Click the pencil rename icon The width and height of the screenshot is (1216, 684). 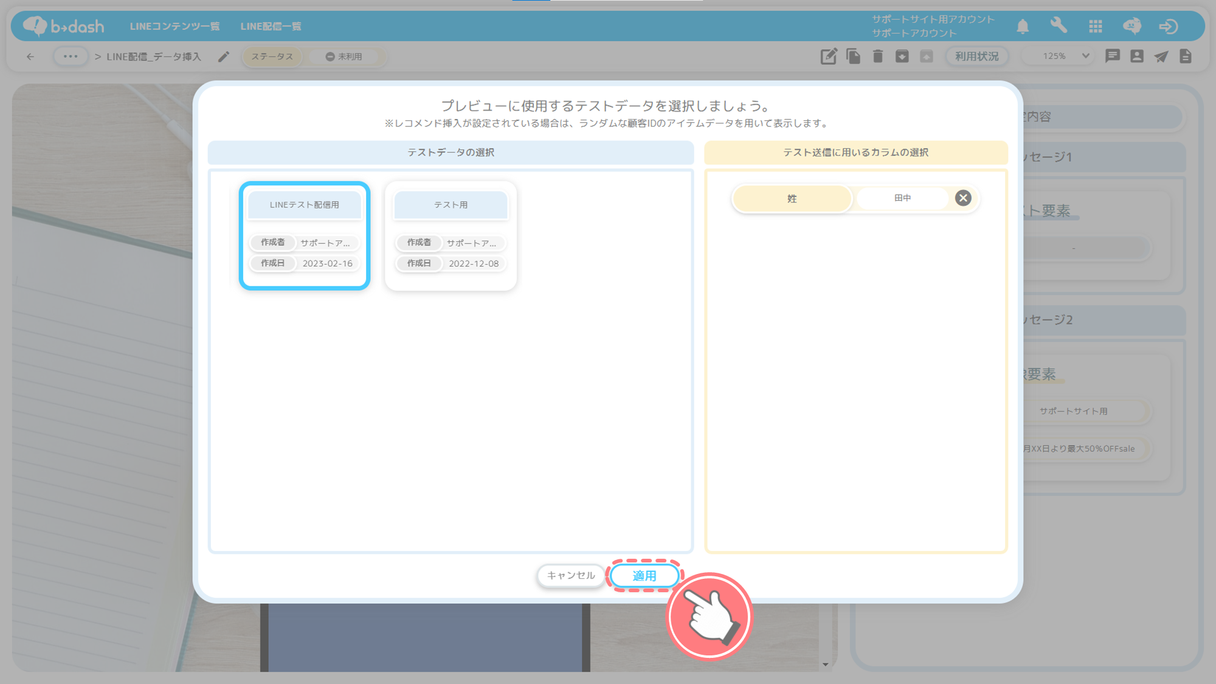pyautogui.click(x=224, y=57)
